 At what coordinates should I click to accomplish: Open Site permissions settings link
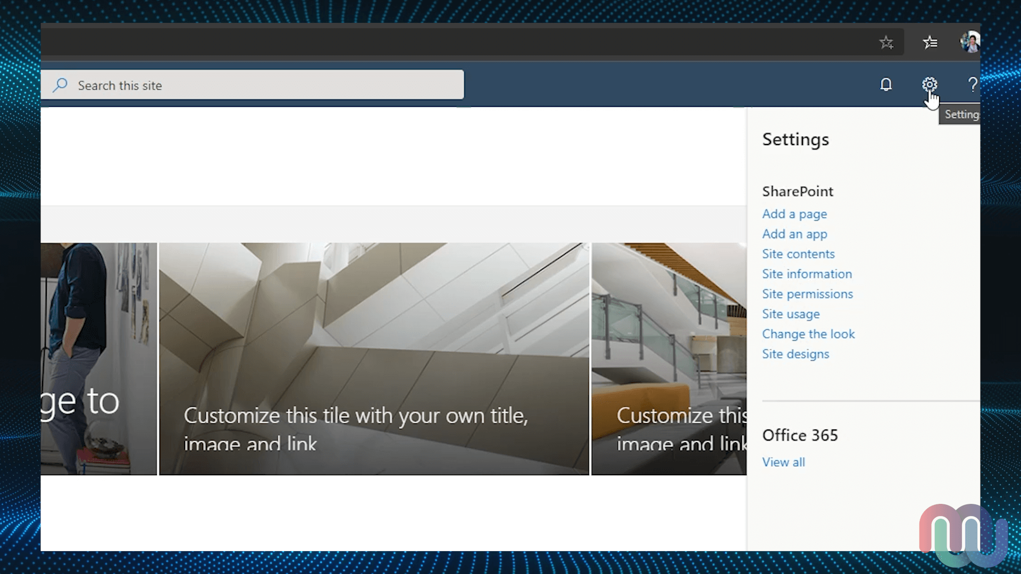click(x=807, y=294)
